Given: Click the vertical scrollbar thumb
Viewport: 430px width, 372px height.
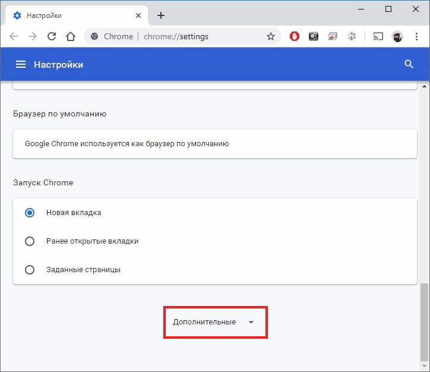Looking at the screenshot, I should coord(424,322).
